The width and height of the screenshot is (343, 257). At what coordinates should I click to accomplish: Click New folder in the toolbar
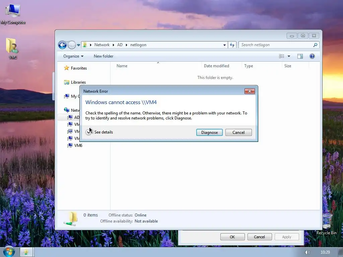[104, 56]
